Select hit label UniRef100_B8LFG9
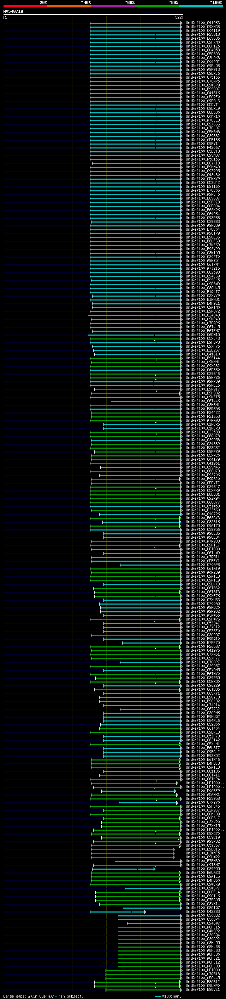 click(203, 241)
